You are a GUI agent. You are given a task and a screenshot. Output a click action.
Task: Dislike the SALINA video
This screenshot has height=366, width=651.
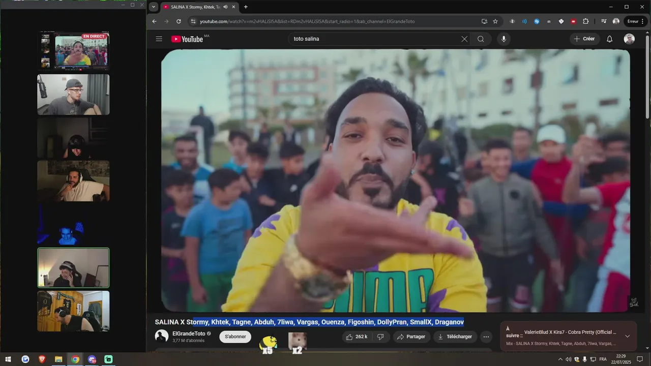pyautogui.click(x=380, y=337)
